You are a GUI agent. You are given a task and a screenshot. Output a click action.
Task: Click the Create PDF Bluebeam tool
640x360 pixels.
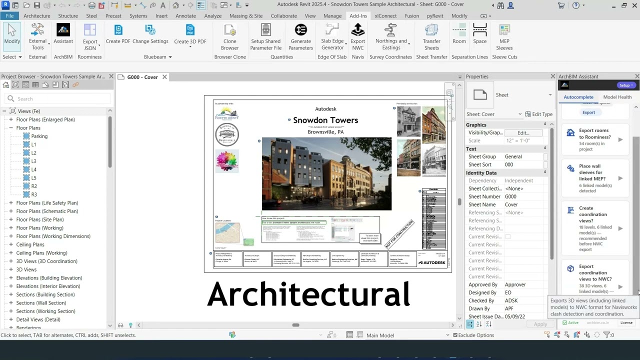point(118,34)
